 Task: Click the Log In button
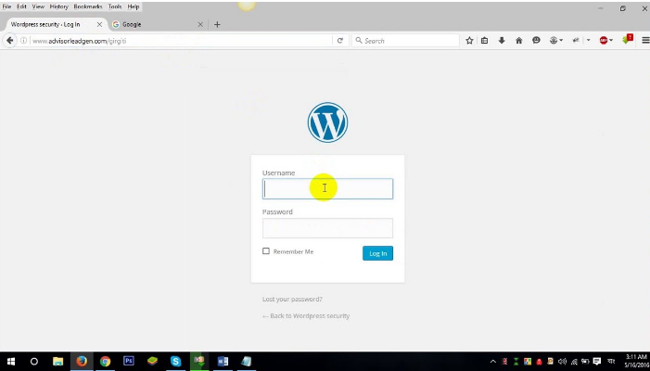(377, 253)
